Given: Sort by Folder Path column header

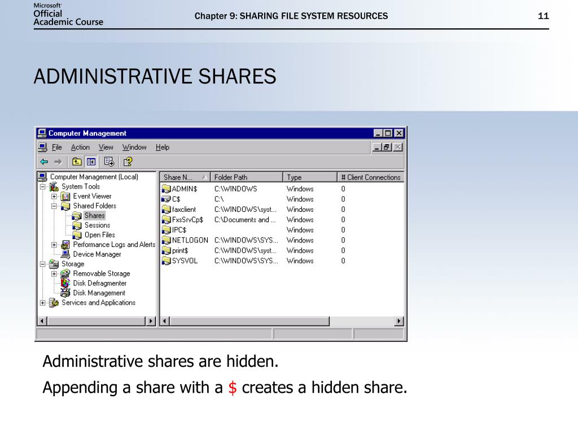Looking at the screenshot, I should [x=247, y=177].
